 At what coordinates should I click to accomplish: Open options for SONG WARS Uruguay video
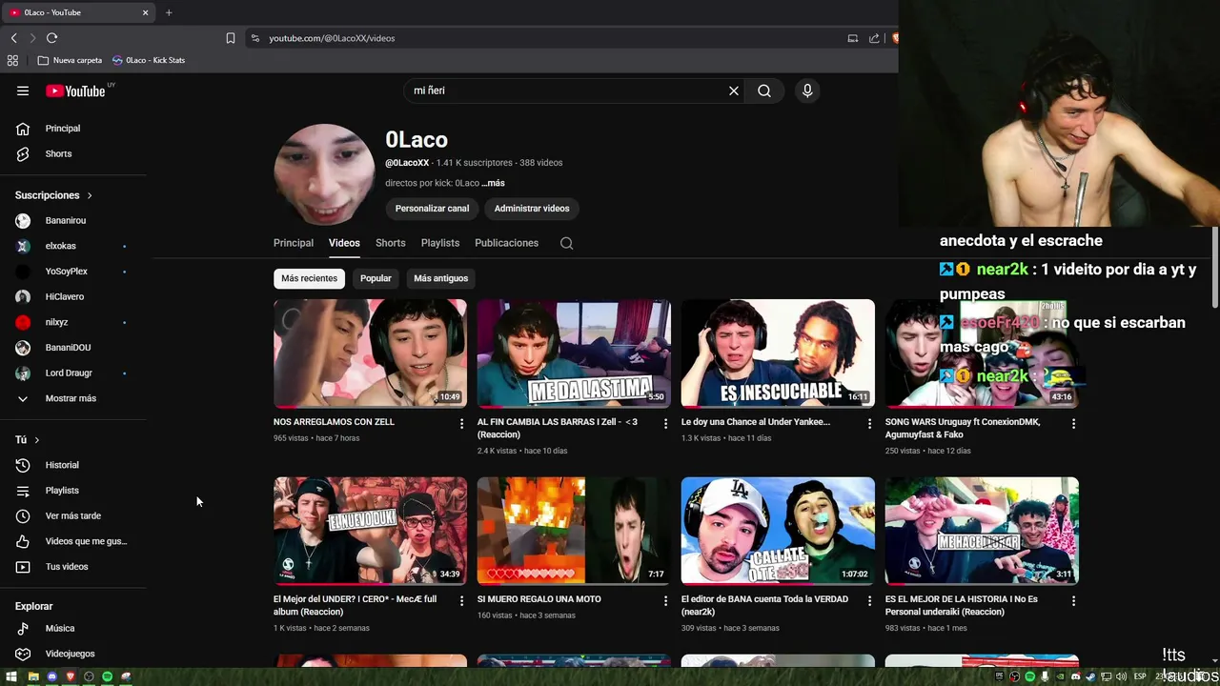point(1073,423)
